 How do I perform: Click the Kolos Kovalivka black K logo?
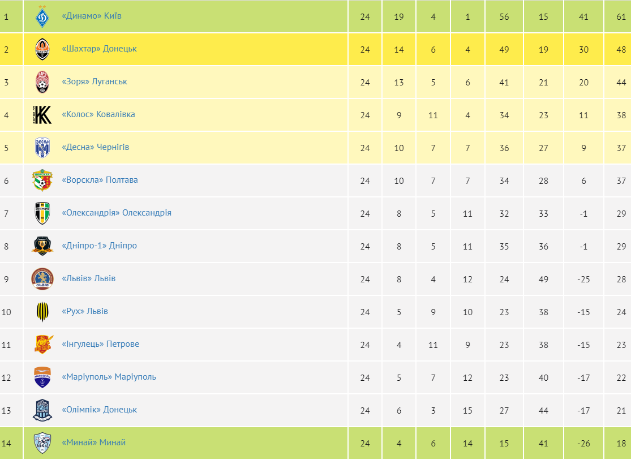pyautogui.click(x=42, y=115)
